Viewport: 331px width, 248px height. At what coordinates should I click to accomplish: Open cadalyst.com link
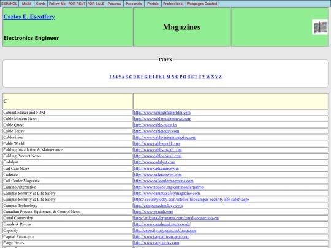[x=154, y=162]
